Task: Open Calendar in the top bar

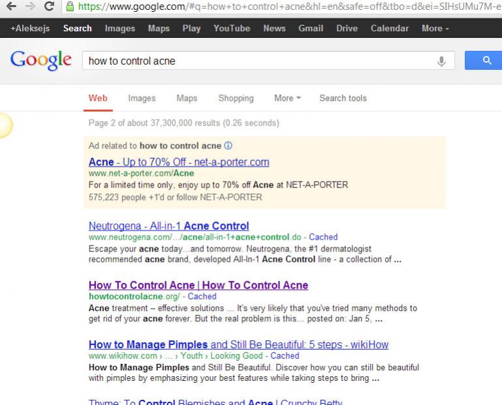Action: pos(390,28)
